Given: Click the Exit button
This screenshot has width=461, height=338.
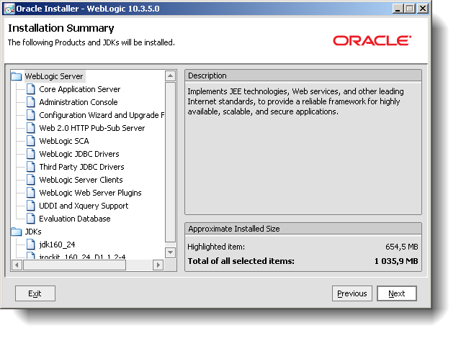Looking at the screenshot, I should point(35,293).
